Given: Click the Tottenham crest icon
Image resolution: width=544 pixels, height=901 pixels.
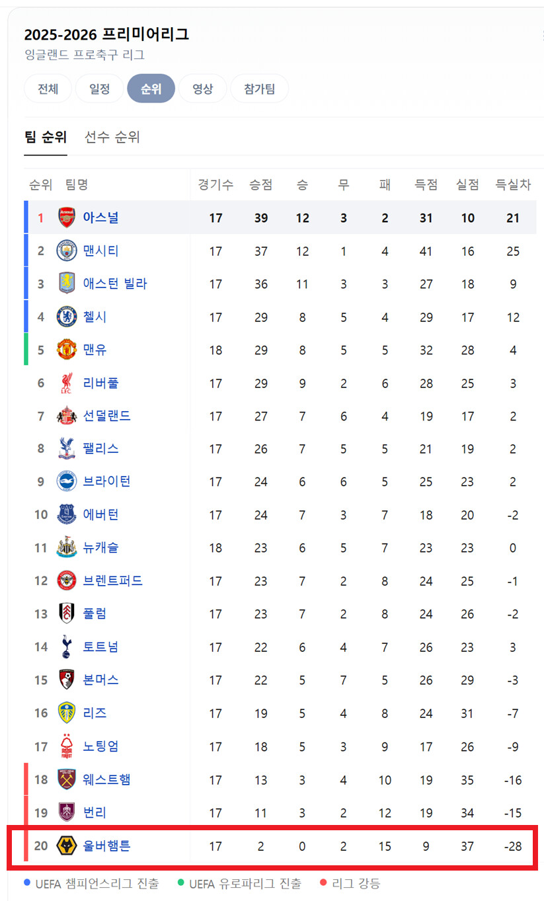Looking at the screenshot, I should point(67,646).
